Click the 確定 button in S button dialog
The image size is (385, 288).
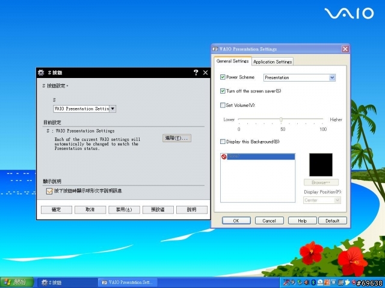(56, 209)
